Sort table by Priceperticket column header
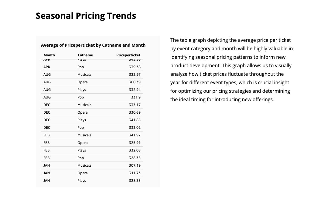The height and width of the screenshot is (200, 314). click(128, 55)
